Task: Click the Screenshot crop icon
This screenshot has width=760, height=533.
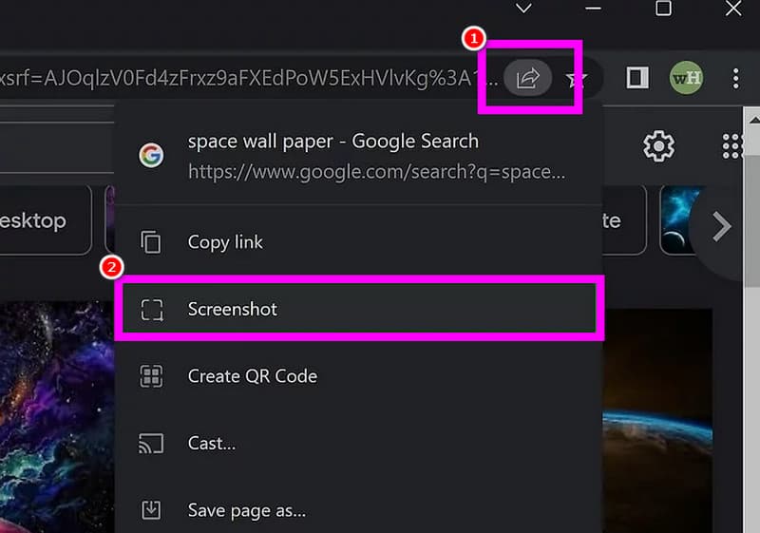Action: [x=152, y=310]
